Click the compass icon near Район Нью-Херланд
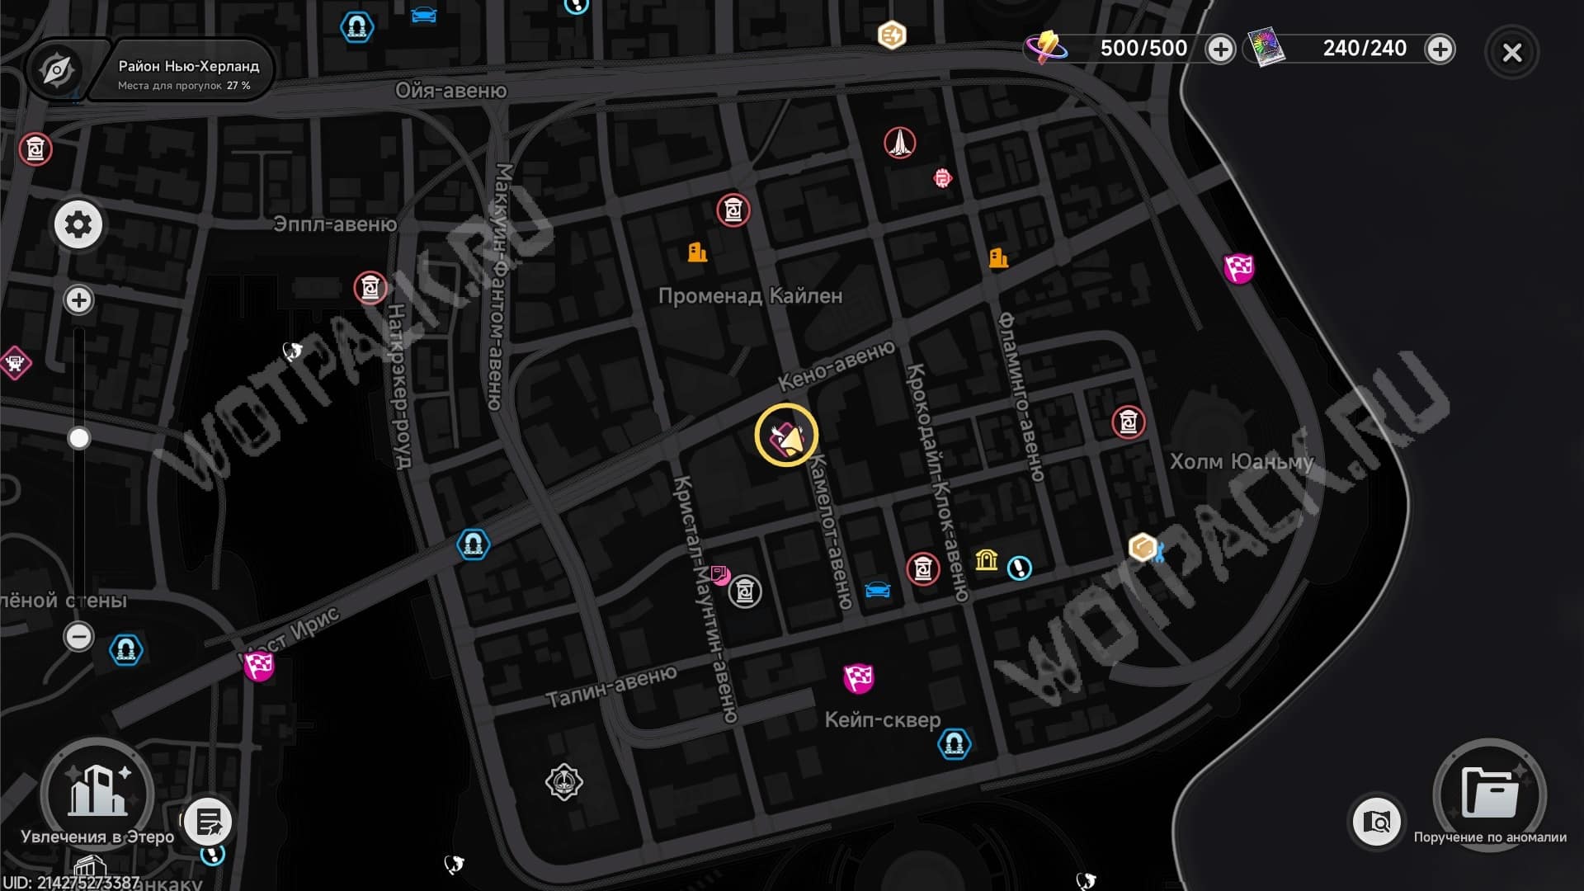 [56, 70]
